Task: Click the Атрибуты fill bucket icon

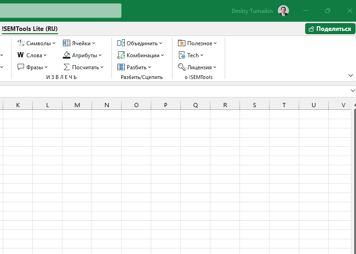Action: tap(66, 55)
